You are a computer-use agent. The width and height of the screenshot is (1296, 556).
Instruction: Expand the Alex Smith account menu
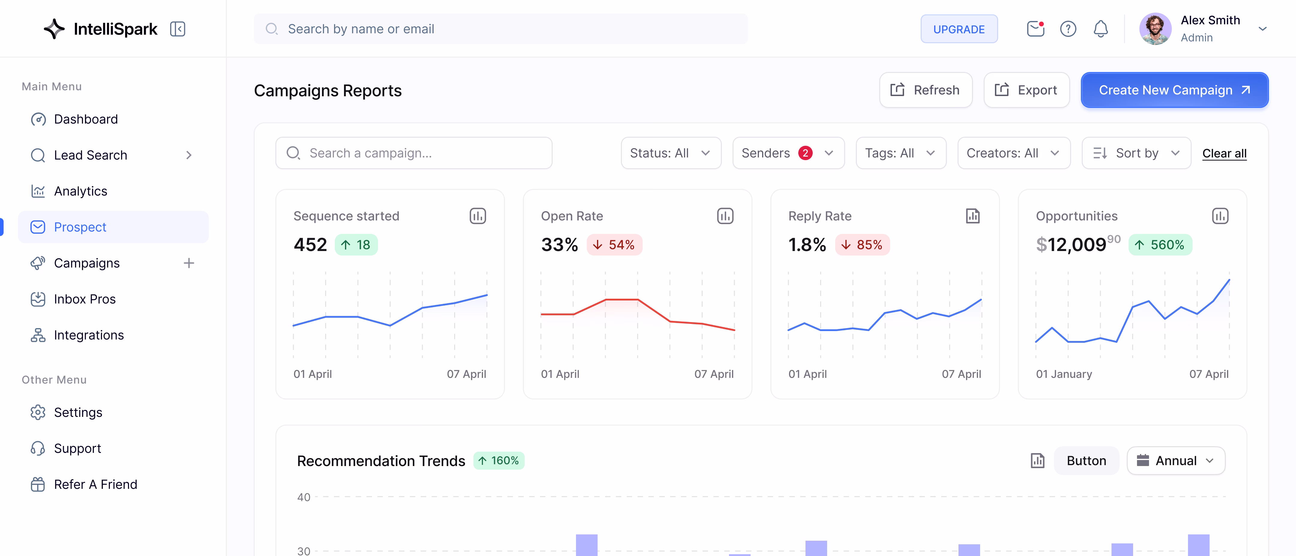(x=1262, y=29)
